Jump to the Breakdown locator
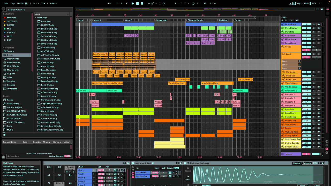Screen dimensions: 331x186 pyautogui.click(x=161, y=20)
